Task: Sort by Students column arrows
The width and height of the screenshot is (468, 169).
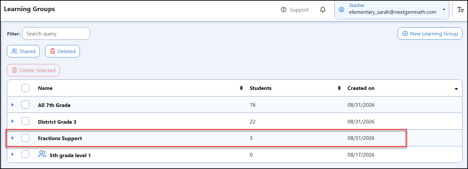Action: pos(339,88)
